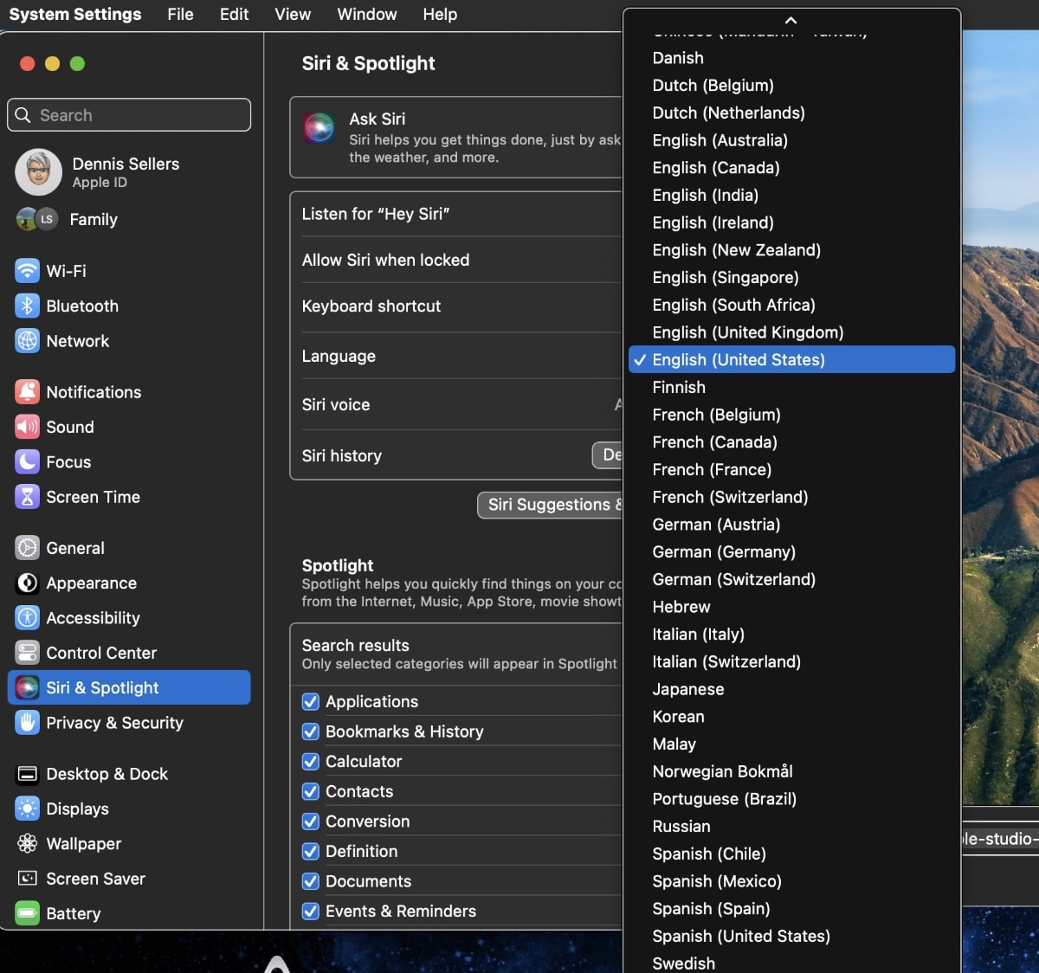The width and height of the screenshot is (1039, 973).
Task: Select the Control Center icon
Action: (28, 653)
